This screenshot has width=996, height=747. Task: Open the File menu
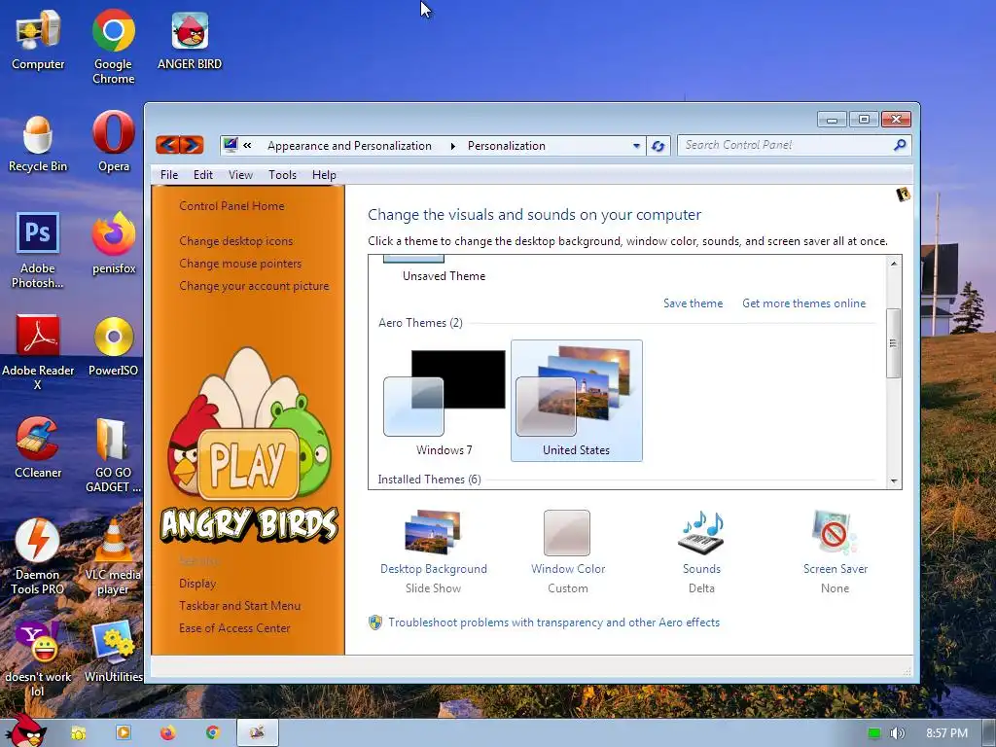[x=169, y=175]
